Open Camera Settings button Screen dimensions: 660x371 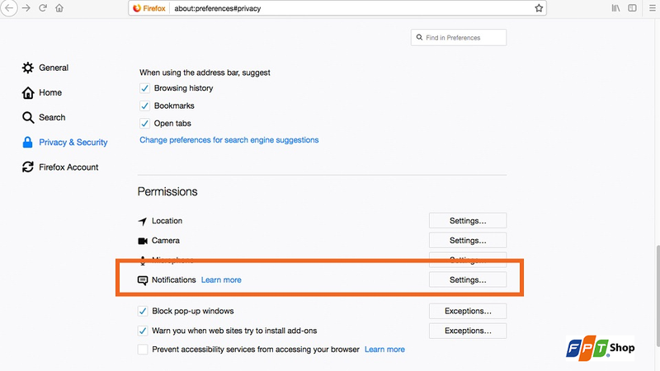tap(468, 241)
